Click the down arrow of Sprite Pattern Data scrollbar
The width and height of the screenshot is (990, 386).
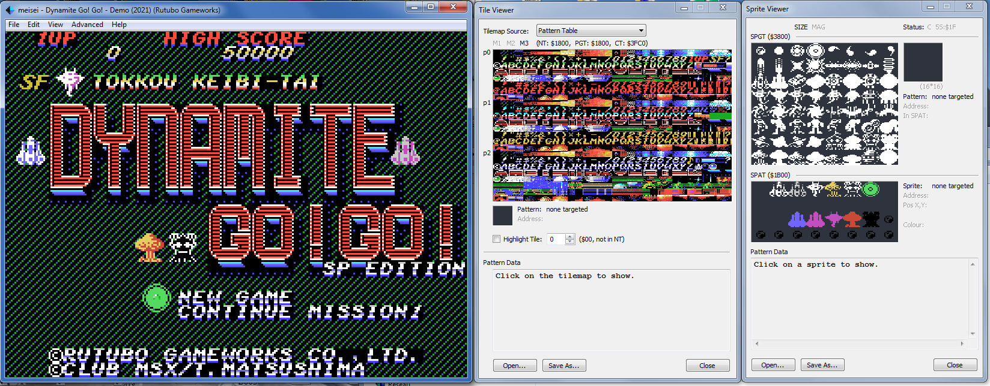(x=973, y=334)
